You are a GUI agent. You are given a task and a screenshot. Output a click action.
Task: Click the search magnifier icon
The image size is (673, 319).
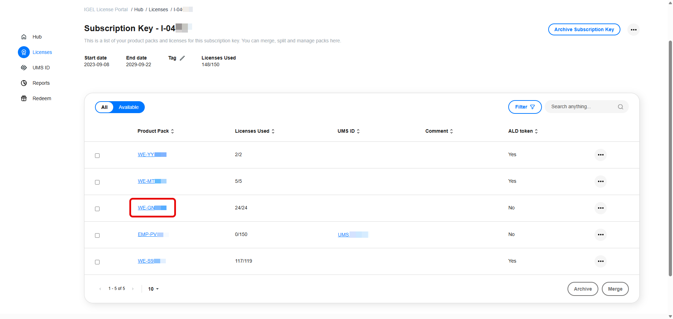620,107
